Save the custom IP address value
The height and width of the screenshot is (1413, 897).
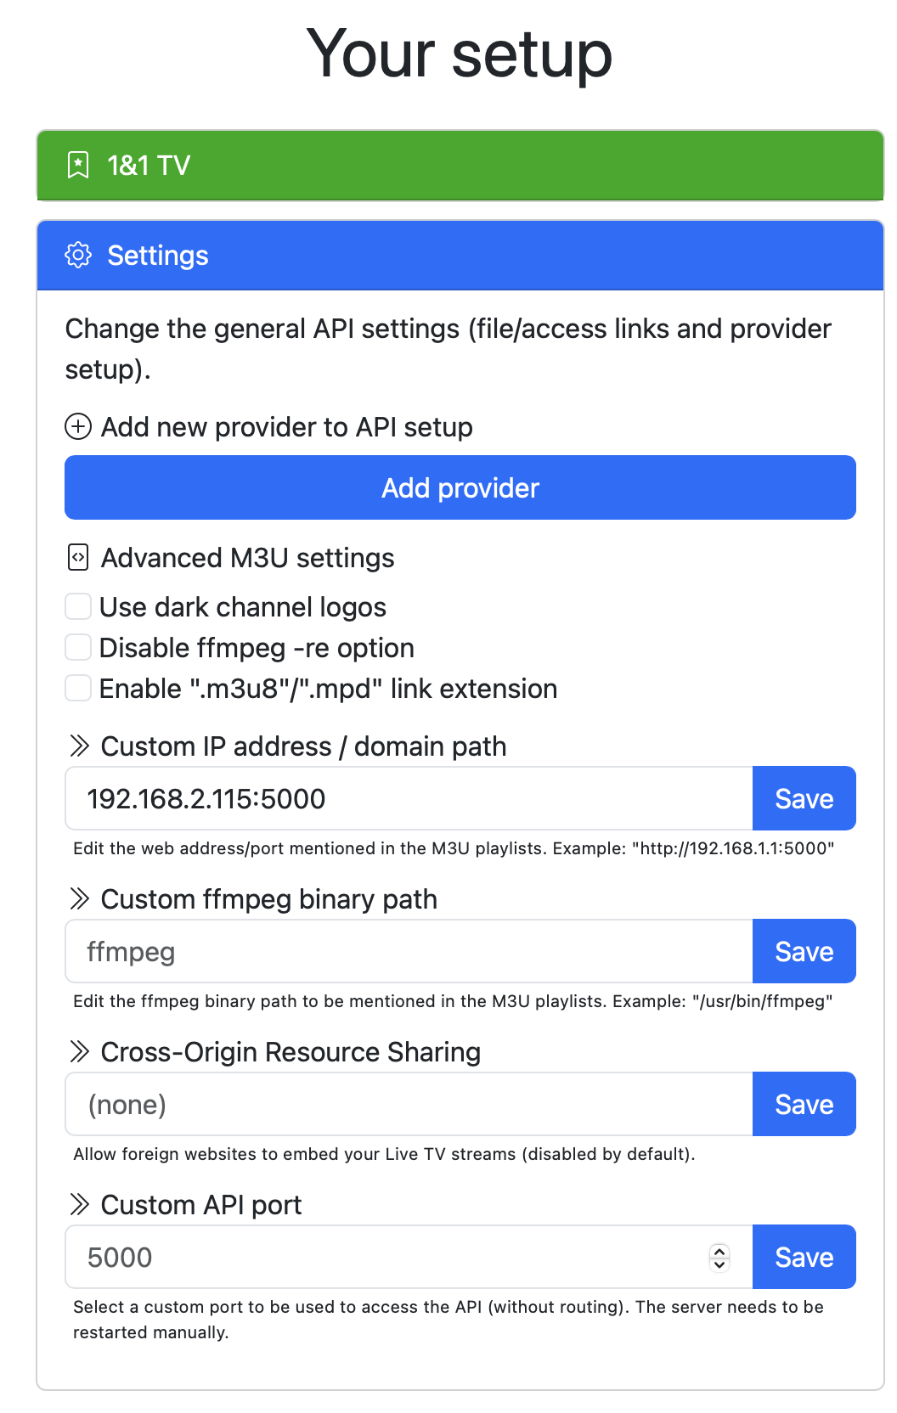pos(804,798)
